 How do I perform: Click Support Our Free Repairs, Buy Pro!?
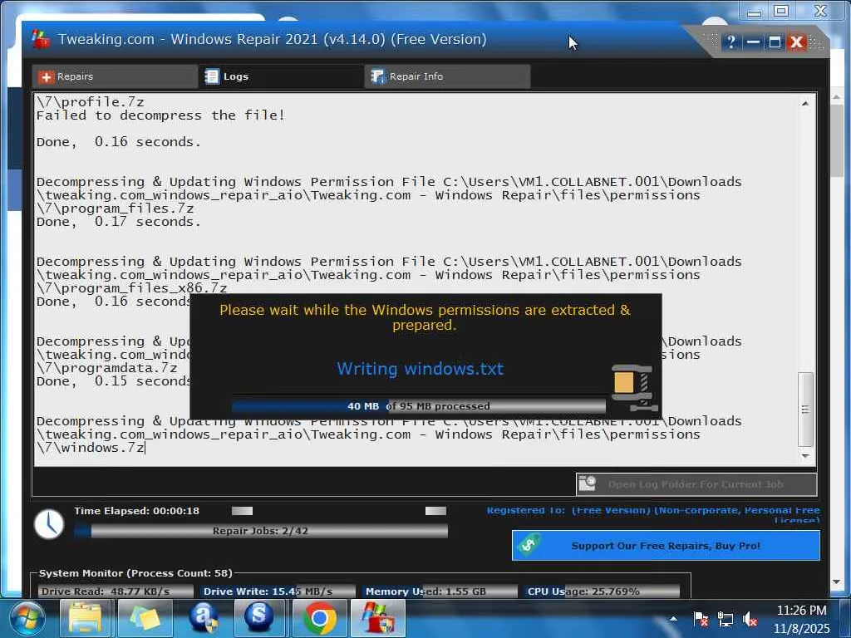[666, 545]
